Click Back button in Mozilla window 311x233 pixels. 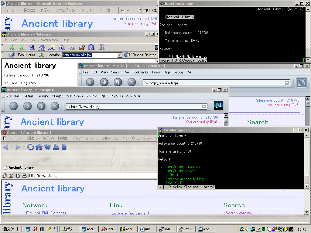point(90,82)
